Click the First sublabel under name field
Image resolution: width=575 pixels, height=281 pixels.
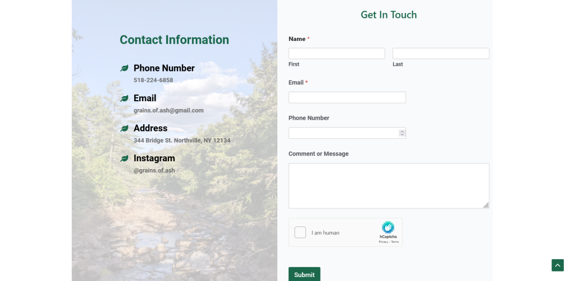294,64
